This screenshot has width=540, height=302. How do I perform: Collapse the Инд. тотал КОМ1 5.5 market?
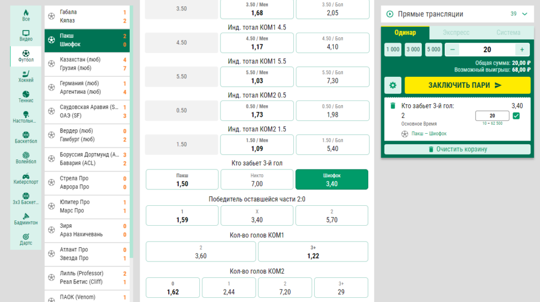(257, 61)
